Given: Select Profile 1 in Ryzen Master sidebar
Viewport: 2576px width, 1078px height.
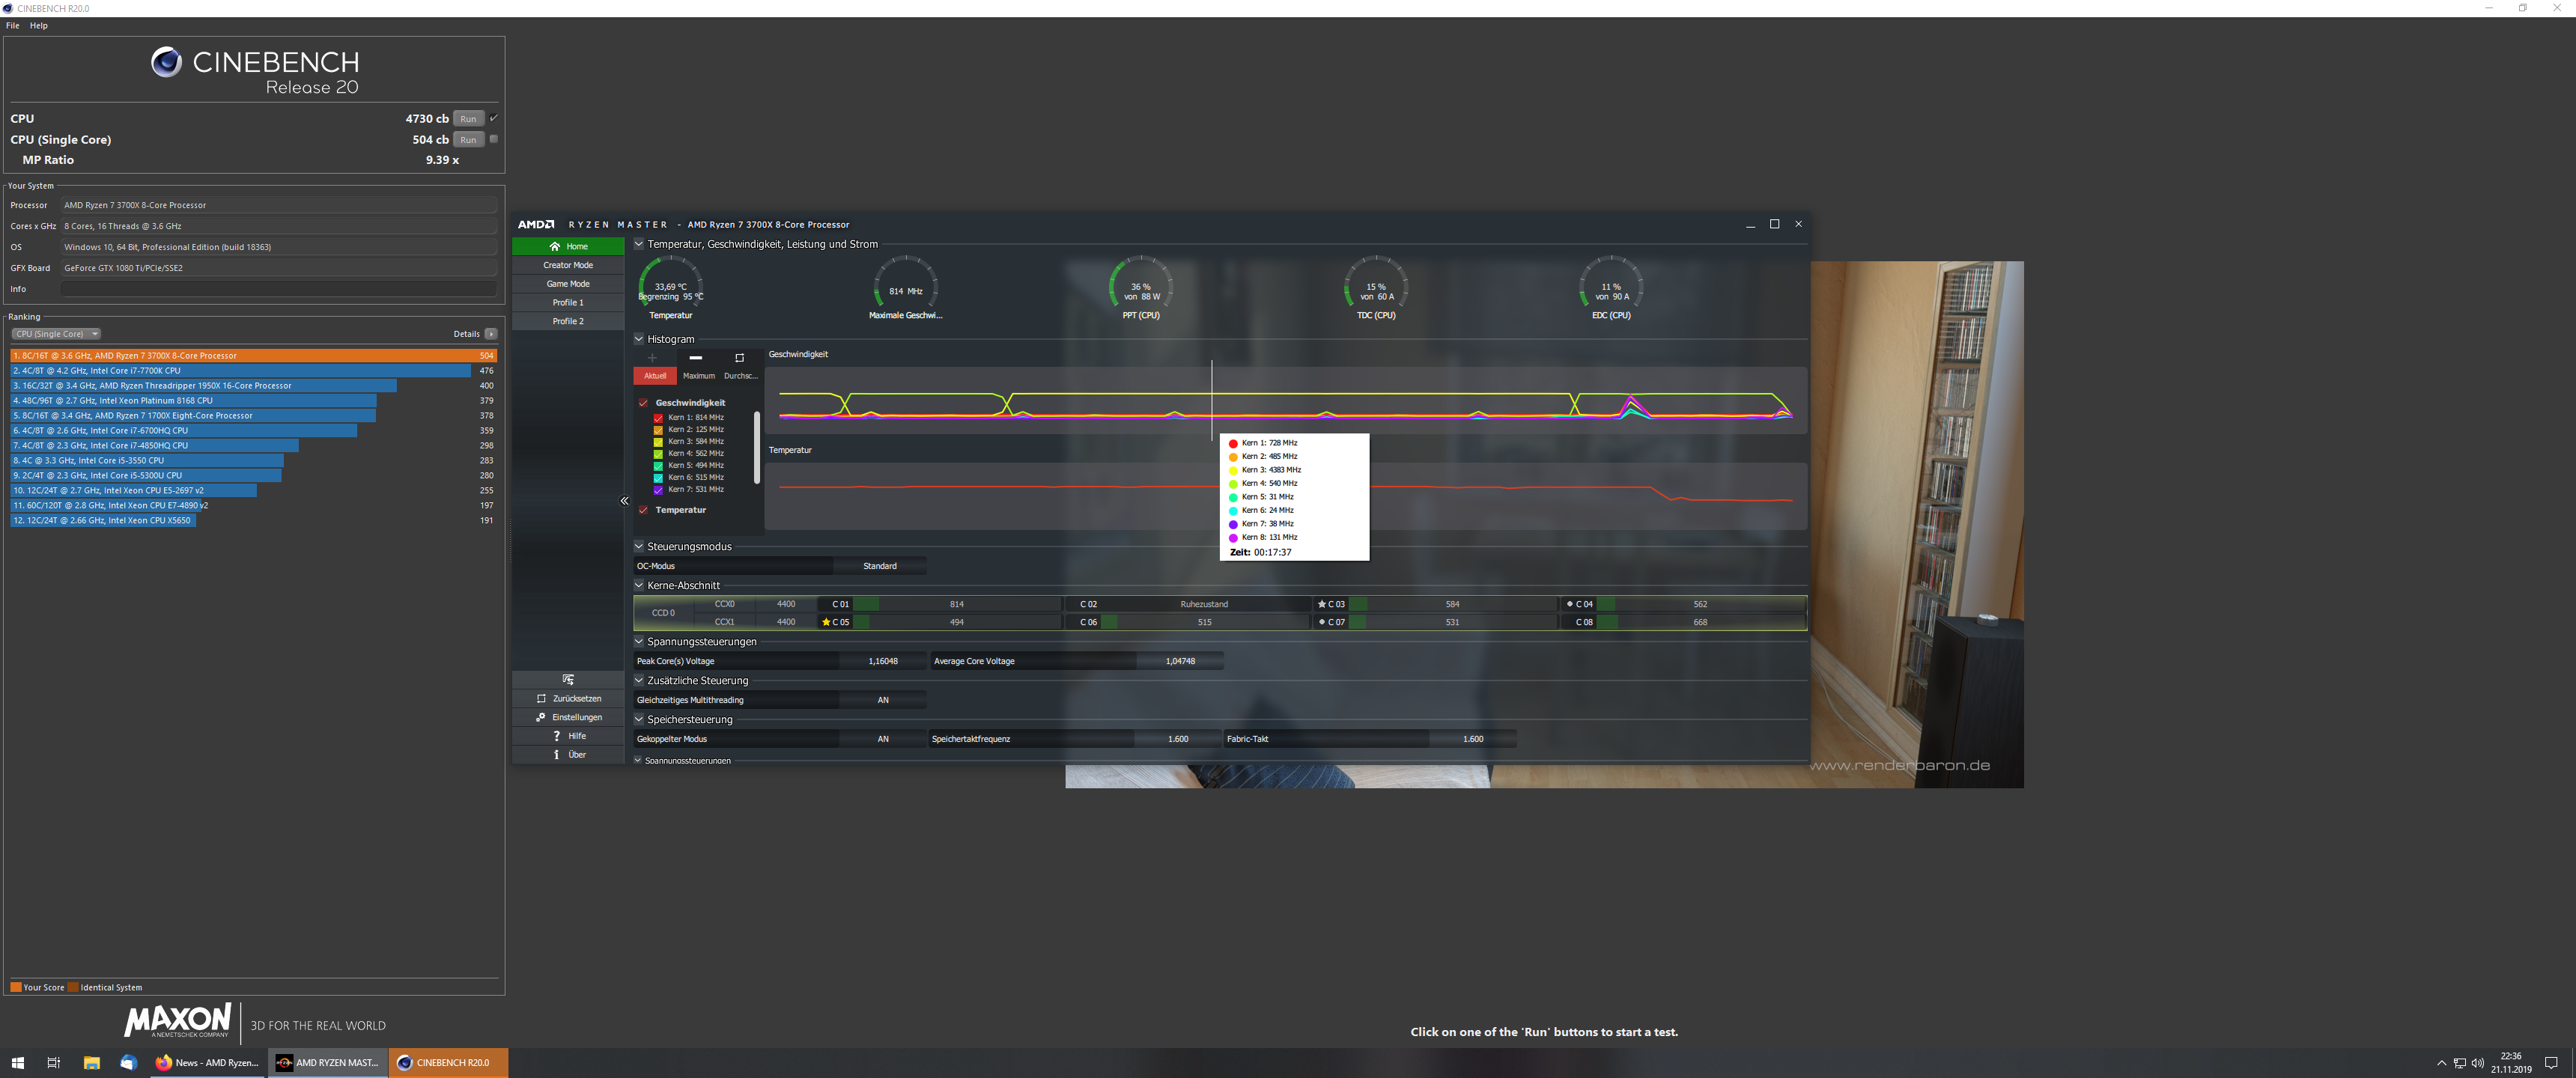Looking at the screenshot, I should (x=568, y=301).
